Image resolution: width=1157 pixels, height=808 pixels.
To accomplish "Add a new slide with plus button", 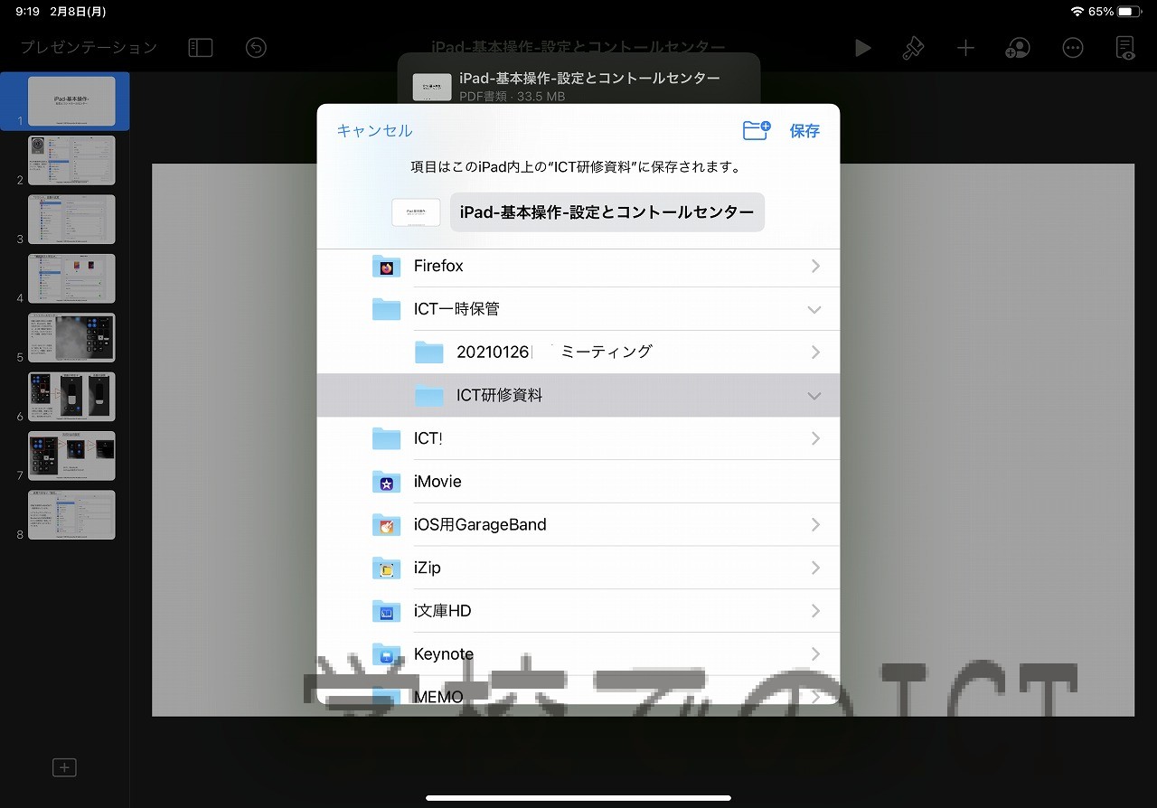I will (64, 767).
